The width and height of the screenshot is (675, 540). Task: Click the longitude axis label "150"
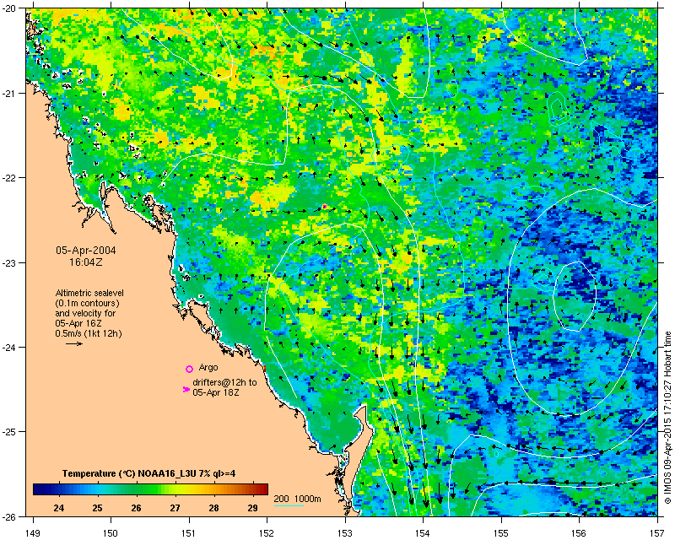111,533
